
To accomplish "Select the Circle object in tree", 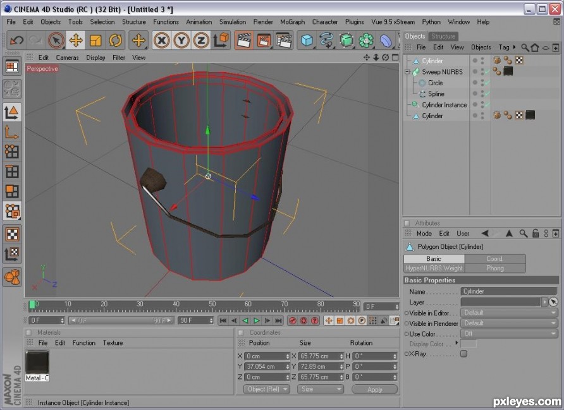I will [x=435, y=83].
